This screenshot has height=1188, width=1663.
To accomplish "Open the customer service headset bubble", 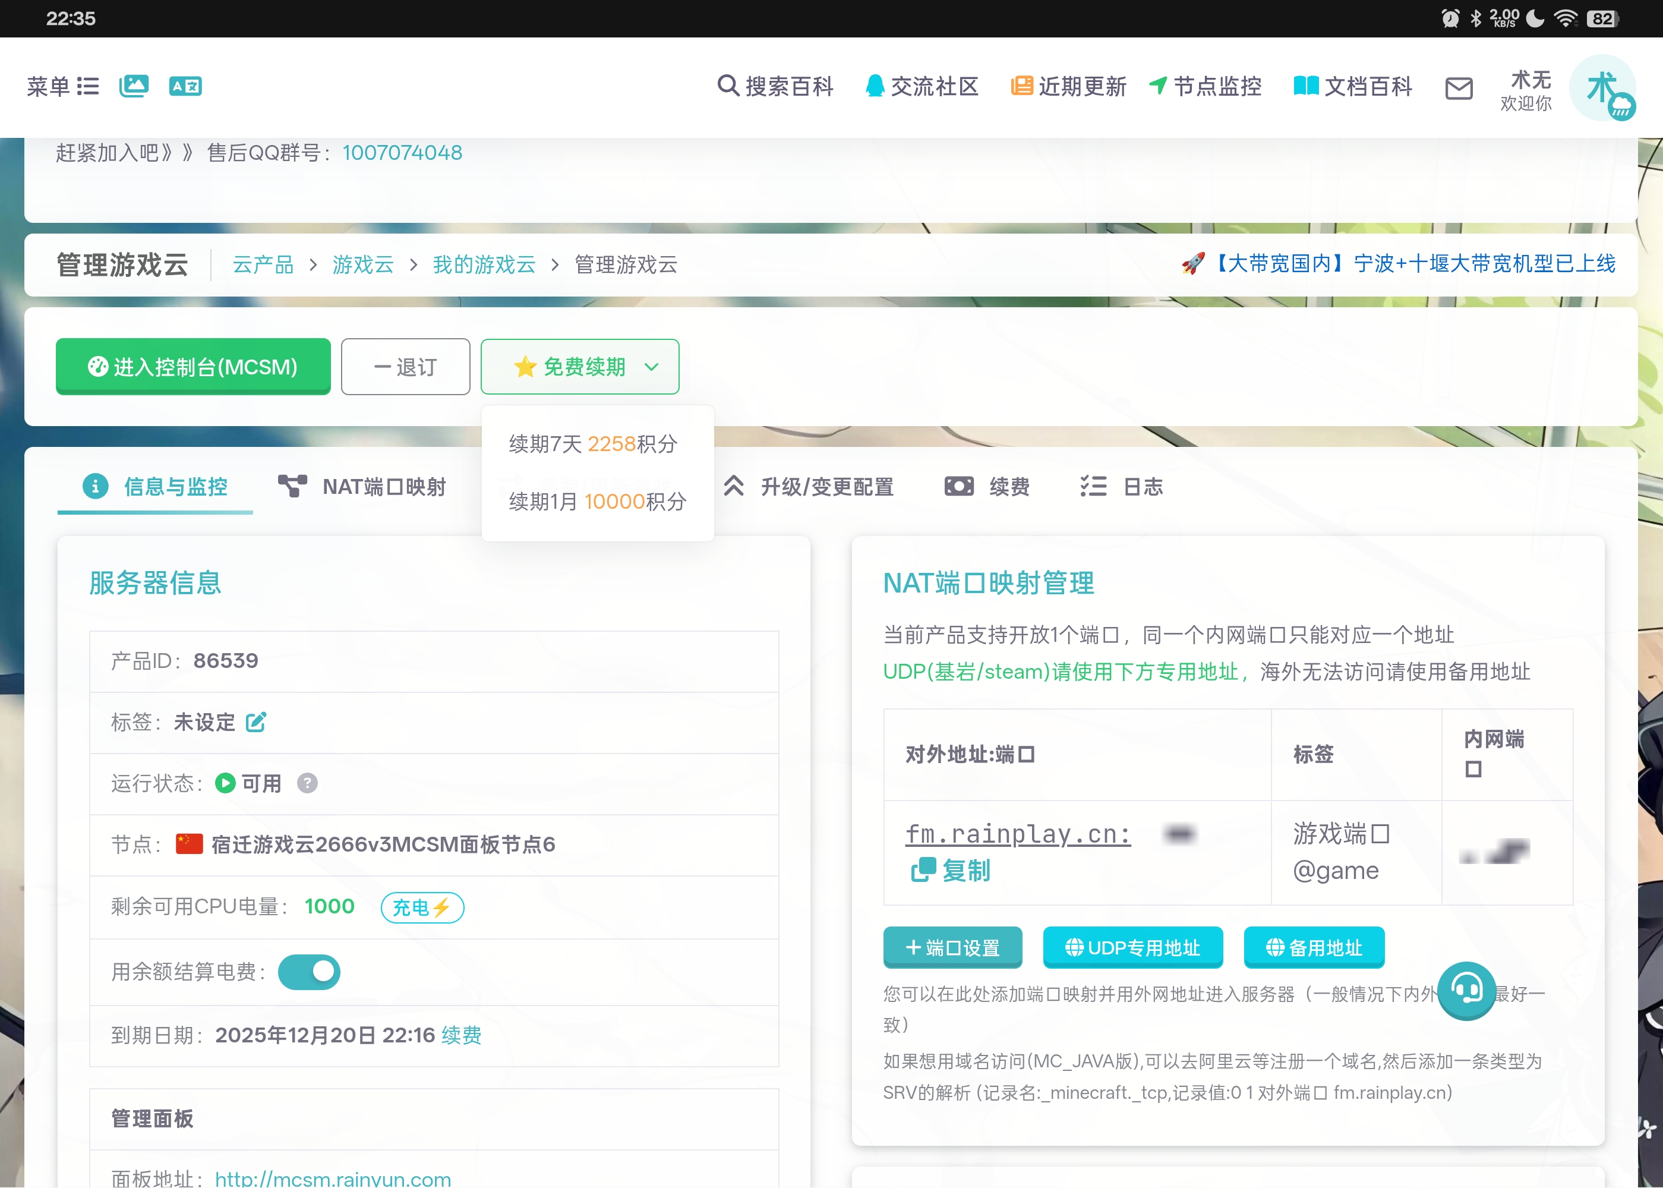I will click(x=1466, y=991).
